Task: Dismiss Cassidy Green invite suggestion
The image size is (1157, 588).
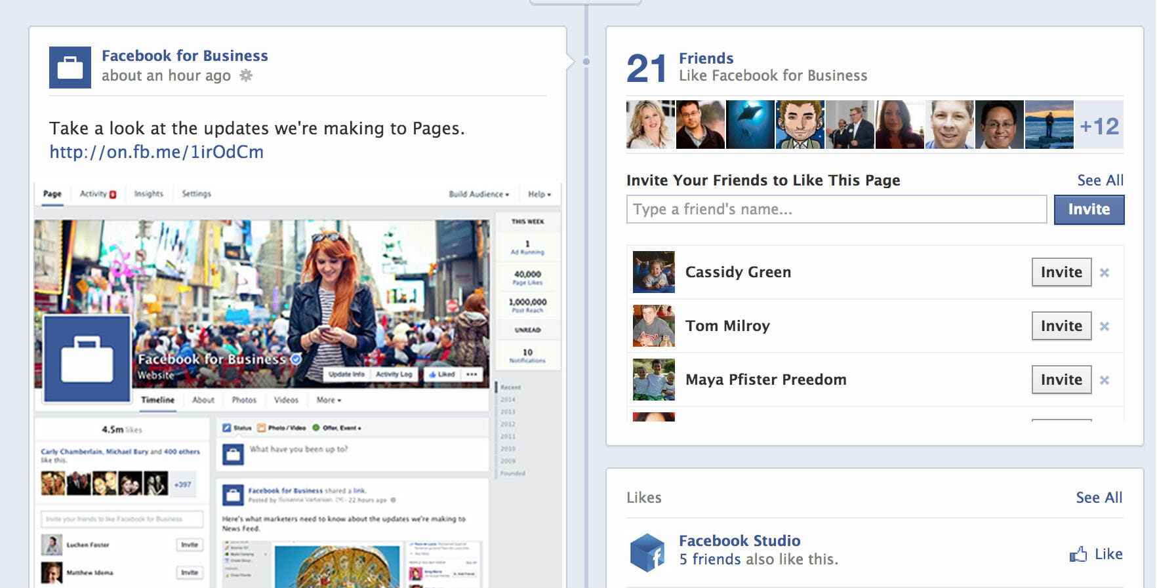Action: coord(1105,273)
